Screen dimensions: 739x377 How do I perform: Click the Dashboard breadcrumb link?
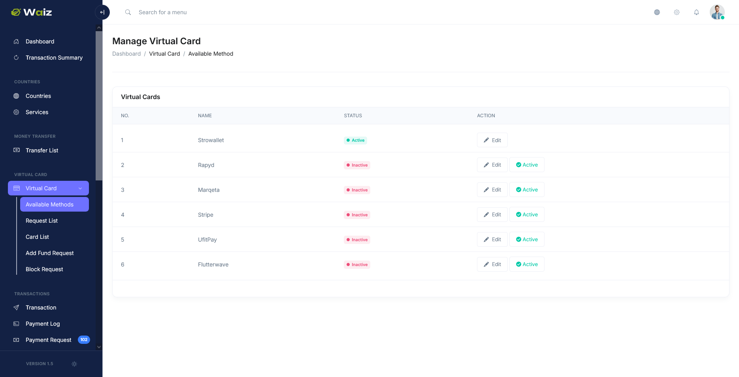pyautogui.click(x=126, y=54)
